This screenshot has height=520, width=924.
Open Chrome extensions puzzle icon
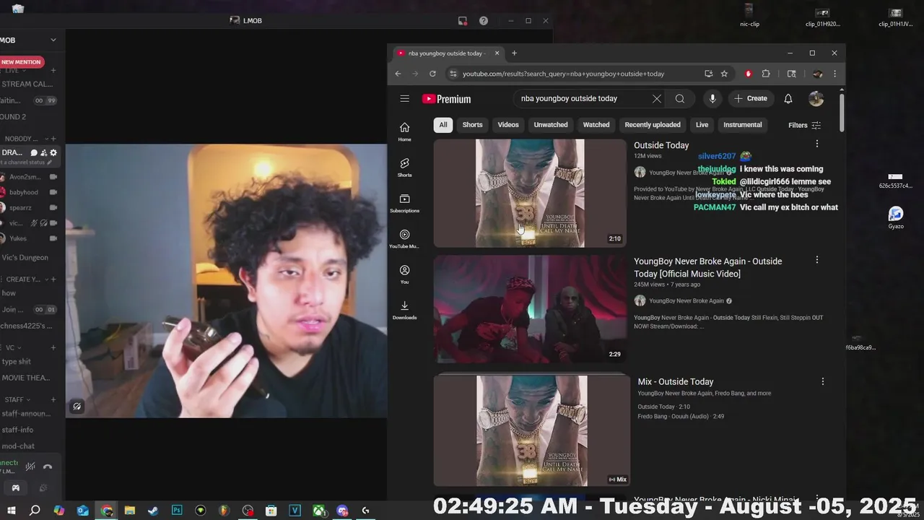766,74
